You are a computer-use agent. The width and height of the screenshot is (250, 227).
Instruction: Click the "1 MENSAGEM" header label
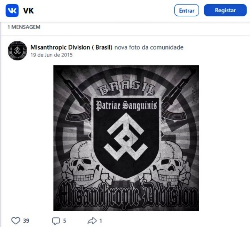point(24,27)
